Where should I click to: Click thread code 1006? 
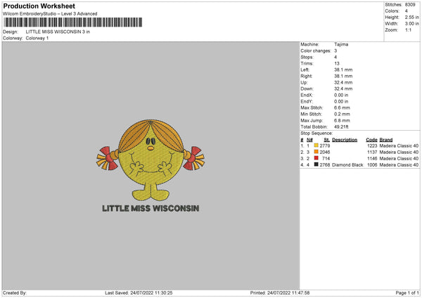tap(372, 164)
